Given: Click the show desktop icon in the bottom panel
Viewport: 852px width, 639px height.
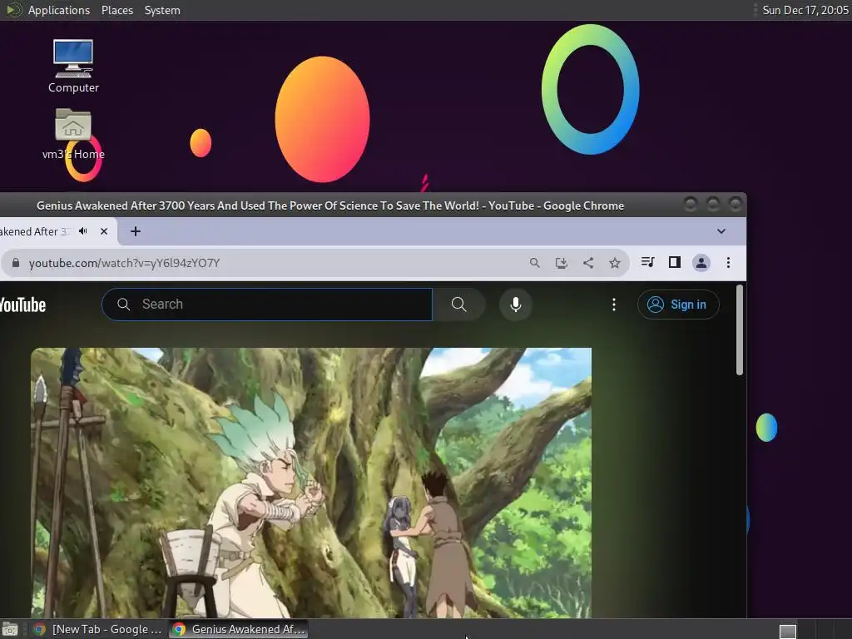Looking at the screenshot, I should coord(10,629).
